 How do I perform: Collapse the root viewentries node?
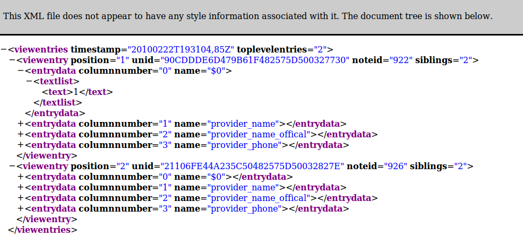(x=4, y=50)
